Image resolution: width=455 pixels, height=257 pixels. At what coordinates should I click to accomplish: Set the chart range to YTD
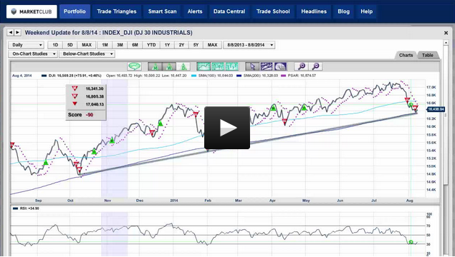(x=151, y=45)
